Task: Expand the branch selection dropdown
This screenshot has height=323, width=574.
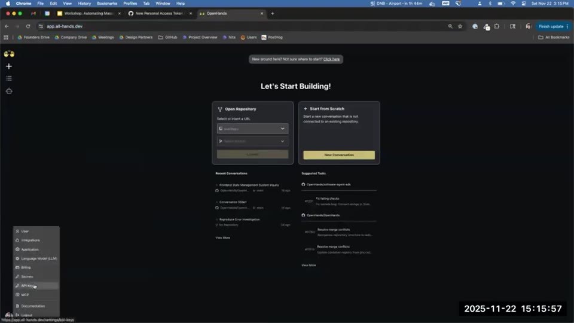Action: click(252, 141)
